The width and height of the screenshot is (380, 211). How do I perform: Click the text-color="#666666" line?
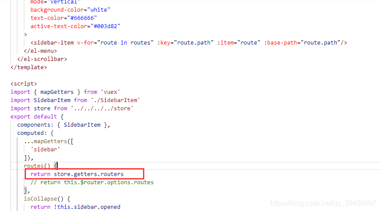[x=64, y=18]
